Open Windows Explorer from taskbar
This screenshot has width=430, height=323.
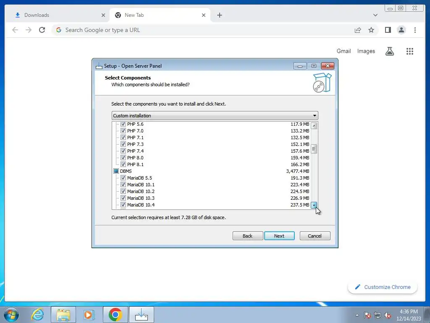(x=63, y=315)
